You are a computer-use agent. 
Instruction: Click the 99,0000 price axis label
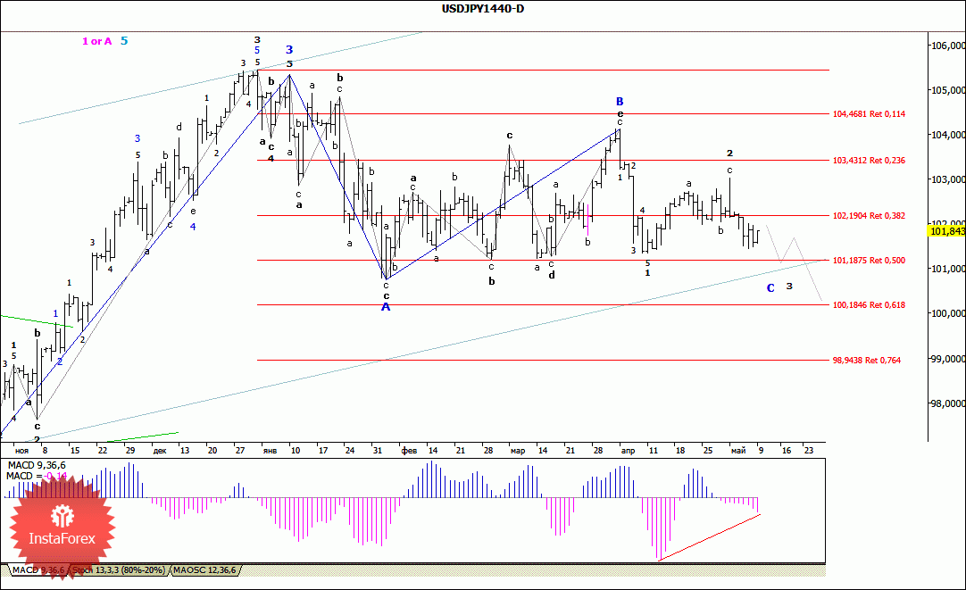[947, 359]
